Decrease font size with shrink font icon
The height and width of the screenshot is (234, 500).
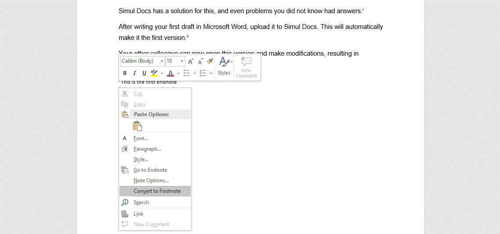(201, 61)
